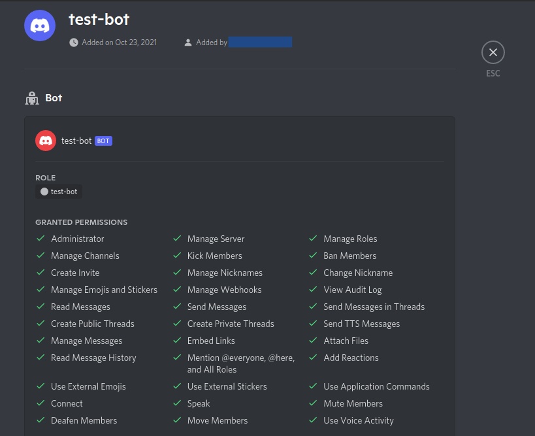Viewport: 535px width, 436px height.
Task: Click the person icon next to Added by
Action: click(x=188, y=42)
